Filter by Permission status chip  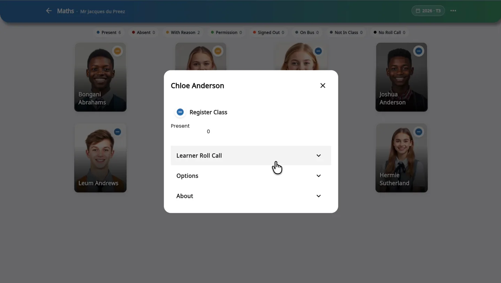[226, 32]
